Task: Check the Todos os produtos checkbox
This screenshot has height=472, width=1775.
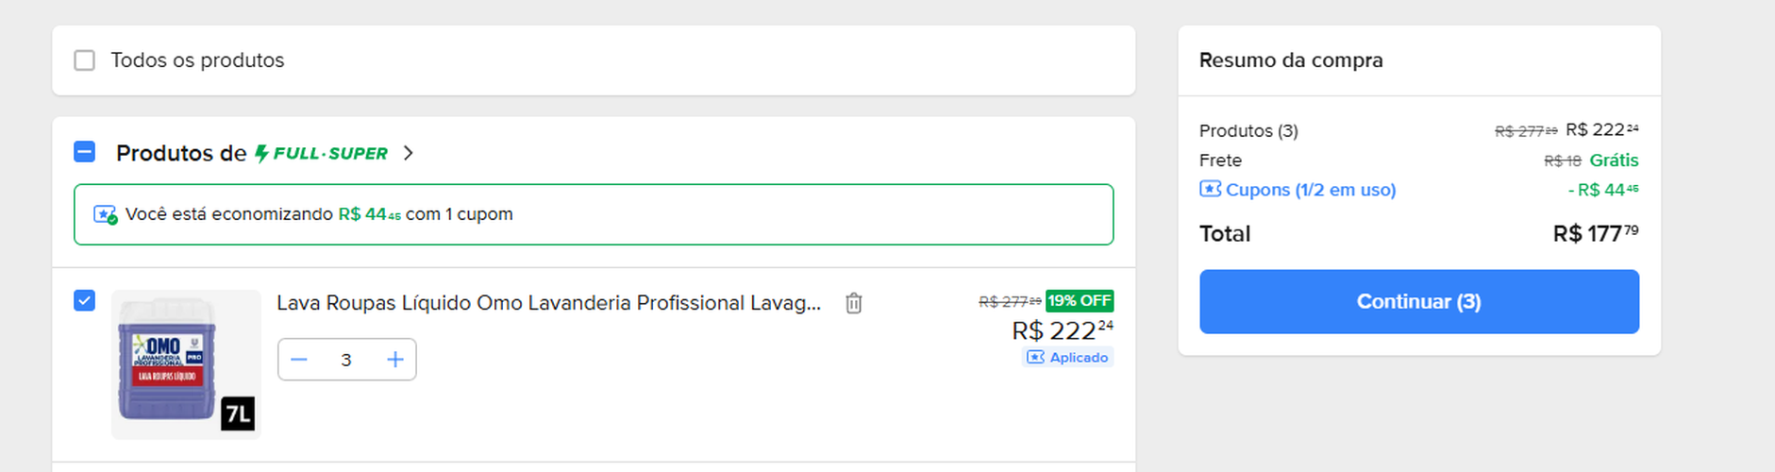Action: click(85, 60)
